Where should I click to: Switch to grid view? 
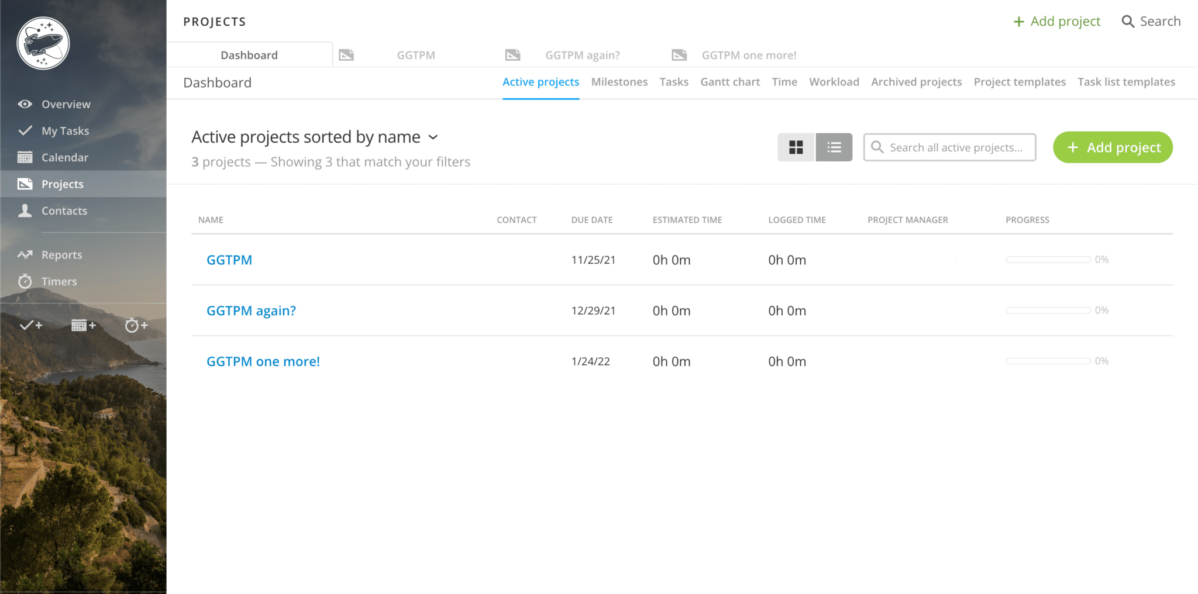point(796,147)
